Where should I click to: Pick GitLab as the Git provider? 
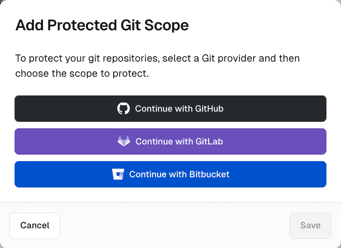[x=170, y=141]
